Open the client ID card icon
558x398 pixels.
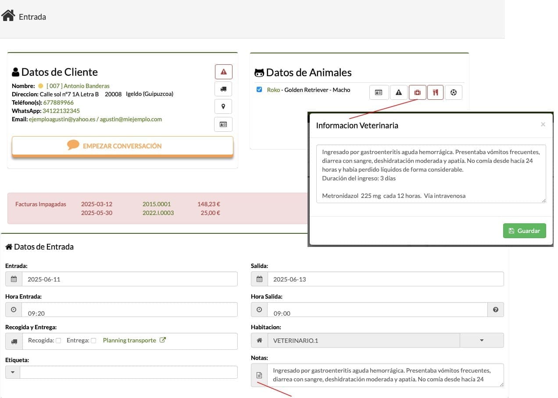click(x=223, y=124)
